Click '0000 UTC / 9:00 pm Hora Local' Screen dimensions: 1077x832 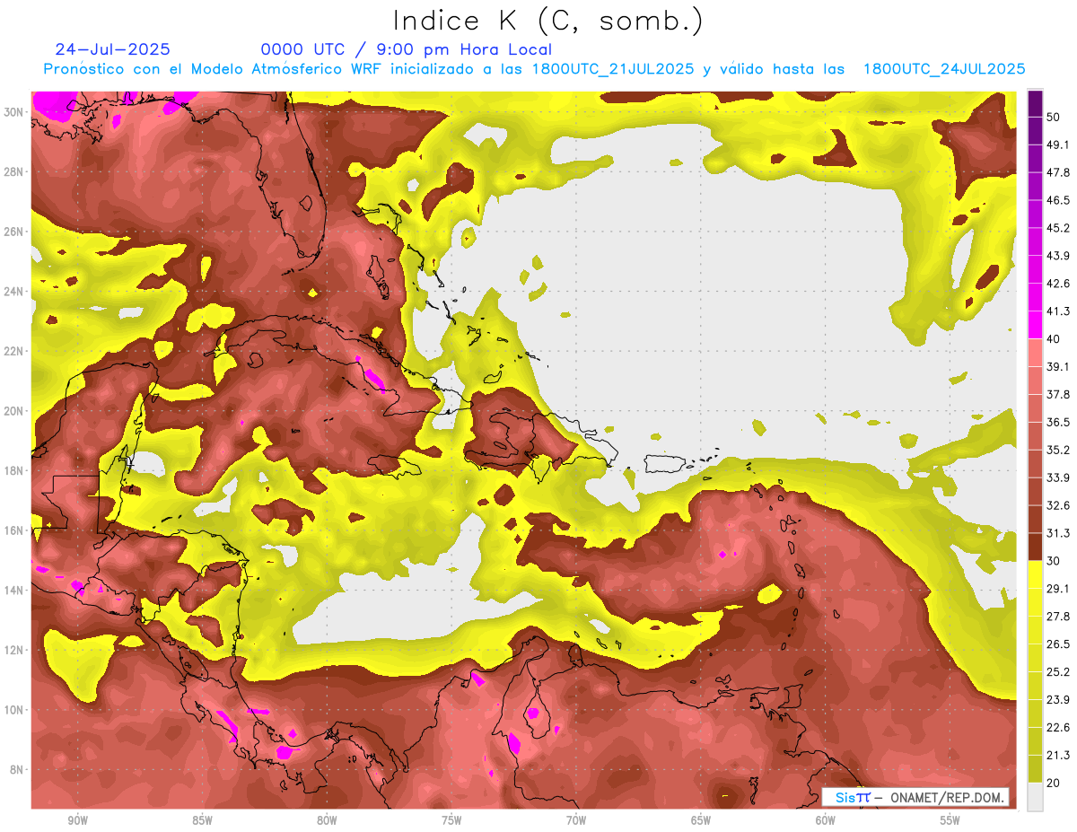pyautogui.click(x=407, y=49)
